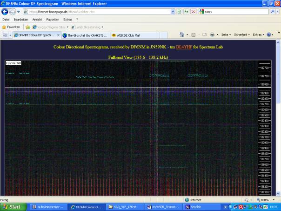Open the Favoriten star button in favorites bar
Viewport: 281px width, 211px height.
[11, 27]
